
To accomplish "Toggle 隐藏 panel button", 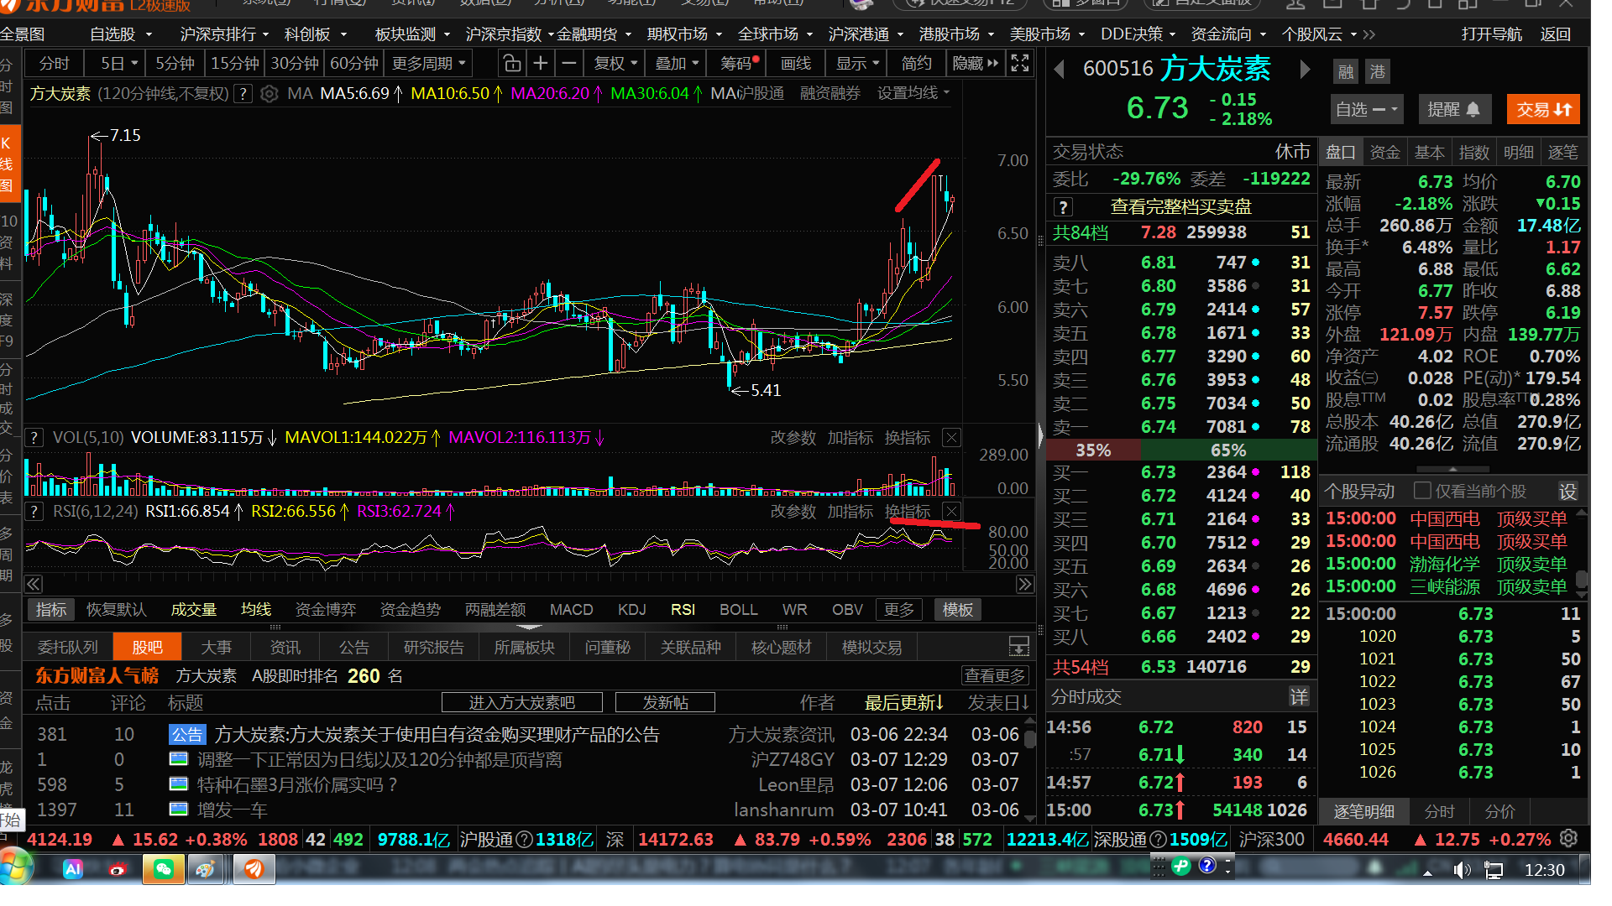I will click(x=976, y=64).
